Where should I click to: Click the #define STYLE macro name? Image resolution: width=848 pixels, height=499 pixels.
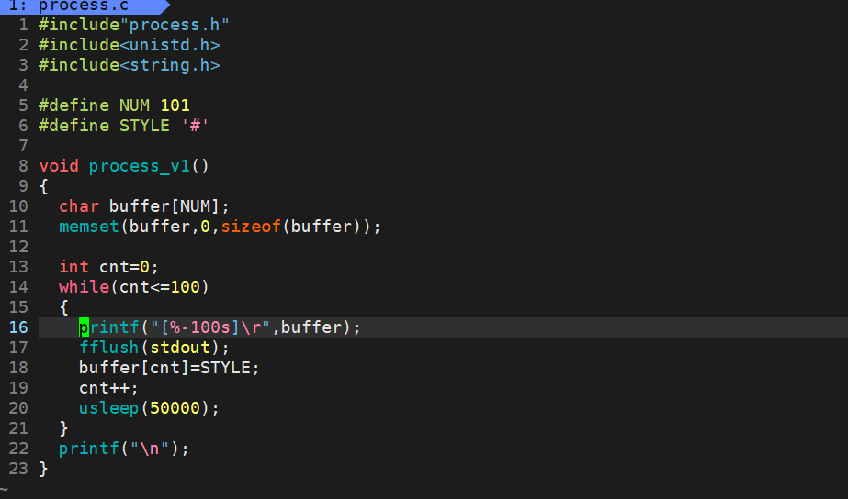point(144,126)
